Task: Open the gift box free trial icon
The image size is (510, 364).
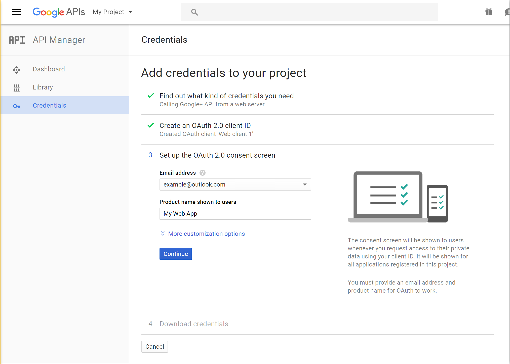Action: click(489, 12)
